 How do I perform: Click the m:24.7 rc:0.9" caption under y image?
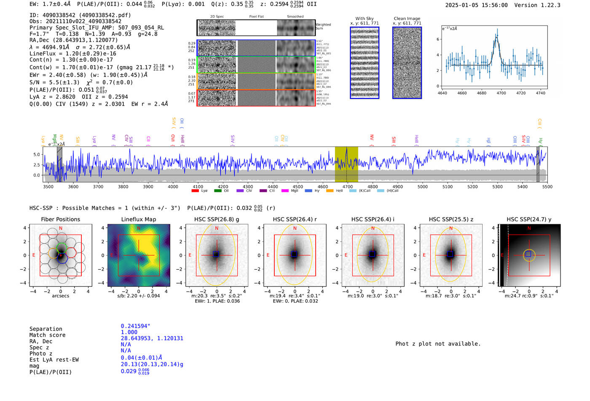529,296
